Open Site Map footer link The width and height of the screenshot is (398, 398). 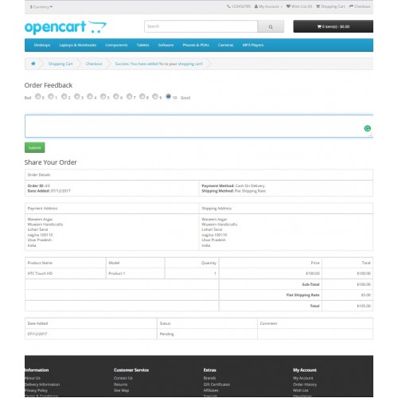pyautogui.click(x=121, y=390)
